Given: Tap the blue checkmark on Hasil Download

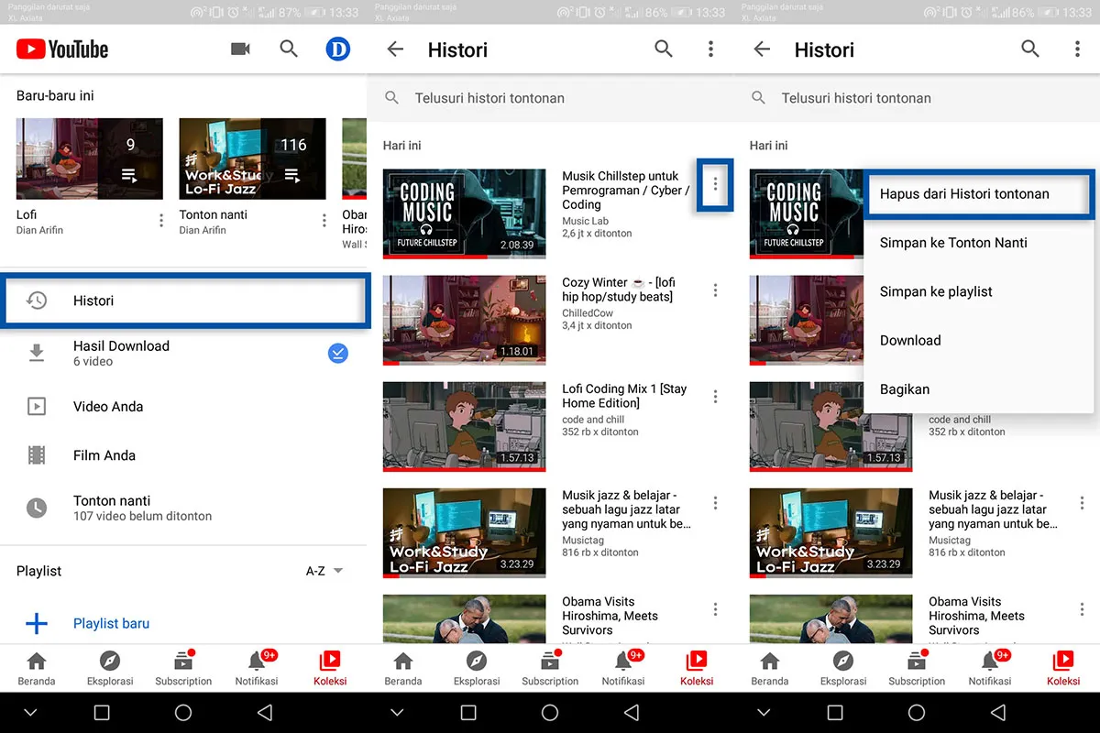Looking at the screenshot, I should (x=337, y=352).
